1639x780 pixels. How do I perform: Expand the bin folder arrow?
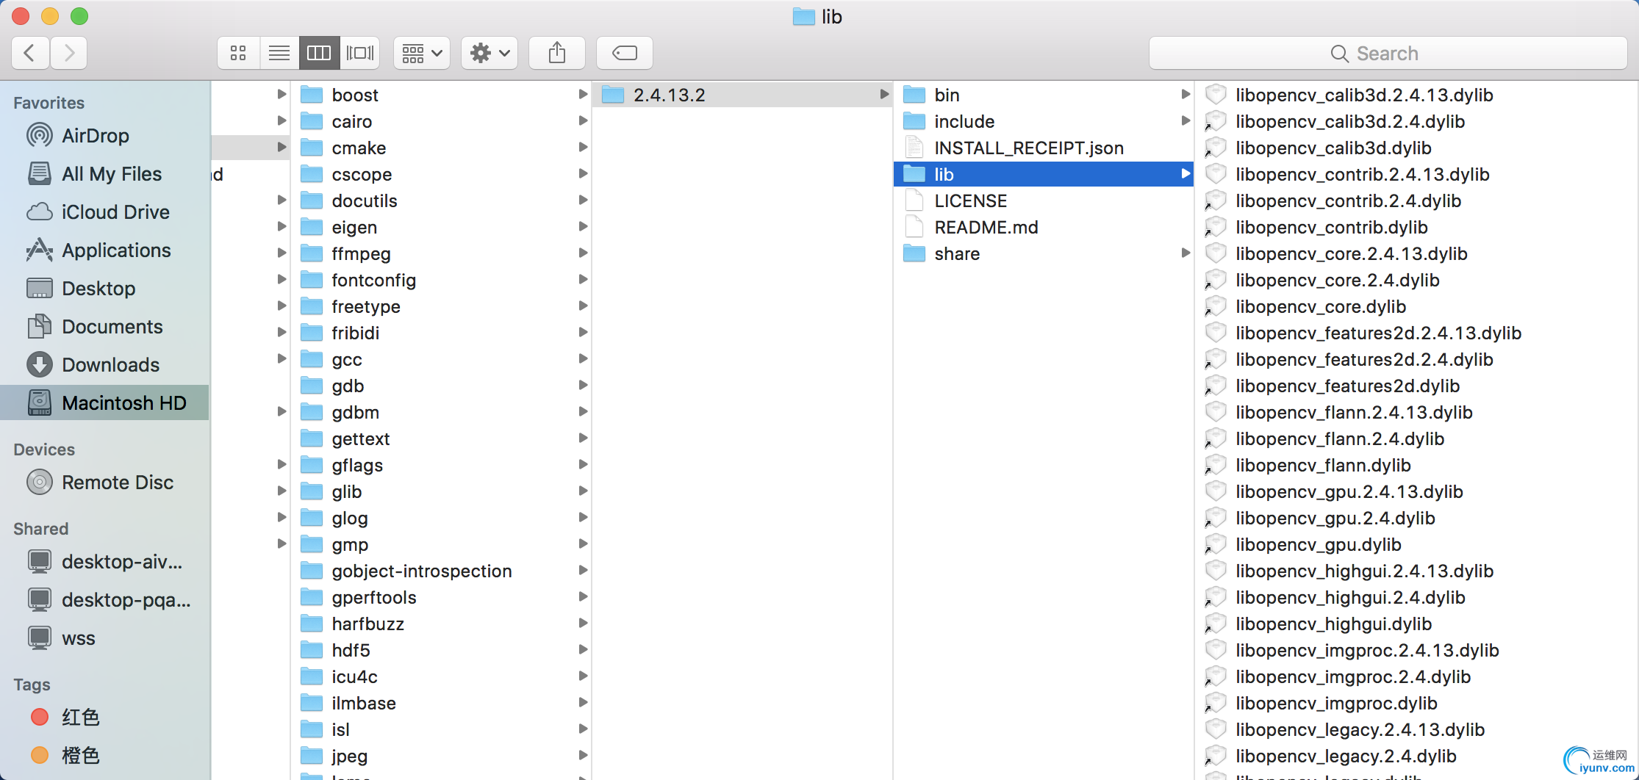[x=1185, y=95]
